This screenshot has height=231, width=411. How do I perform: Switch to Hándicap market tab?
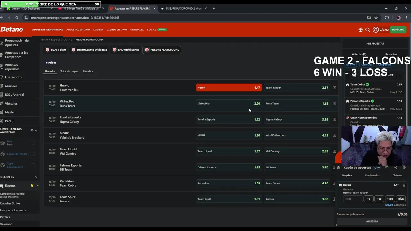(x=89, y=71)
